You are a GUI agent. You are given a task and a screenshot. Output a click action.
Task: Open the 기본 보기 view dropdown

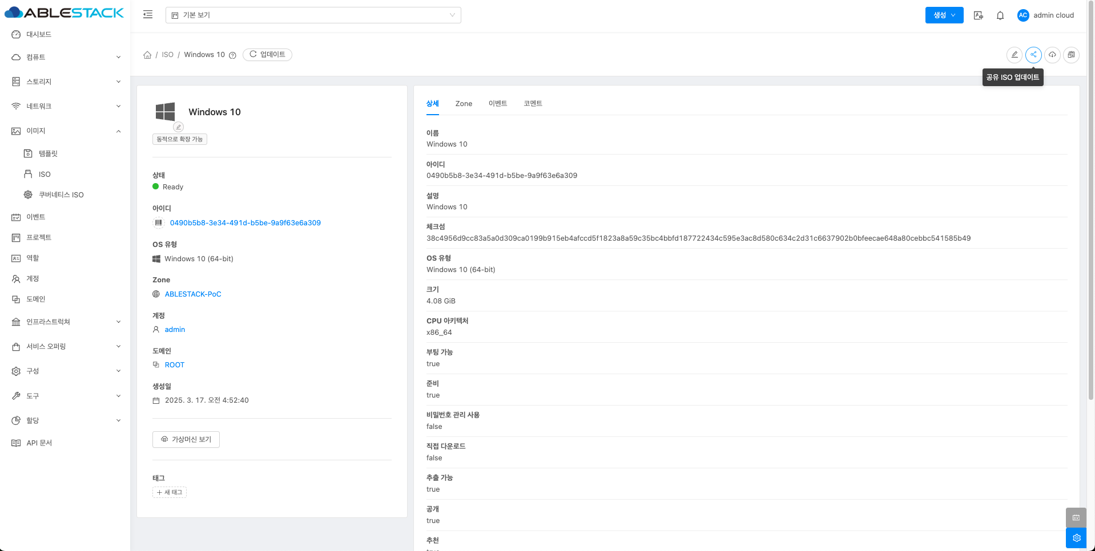(x=313, y=15)
